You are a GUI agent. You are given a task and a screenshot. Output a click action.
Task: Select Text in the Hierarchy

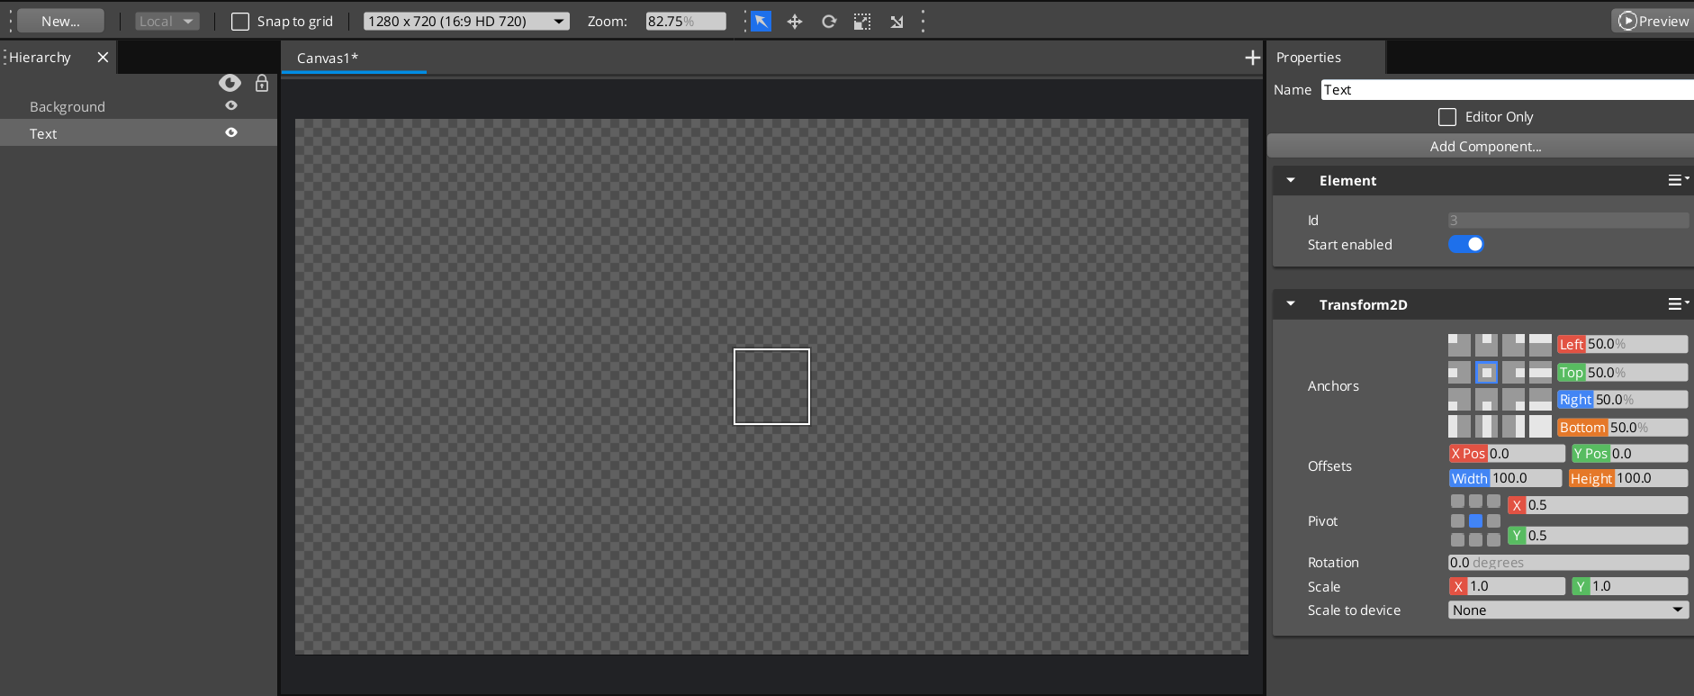click(139, 133)
